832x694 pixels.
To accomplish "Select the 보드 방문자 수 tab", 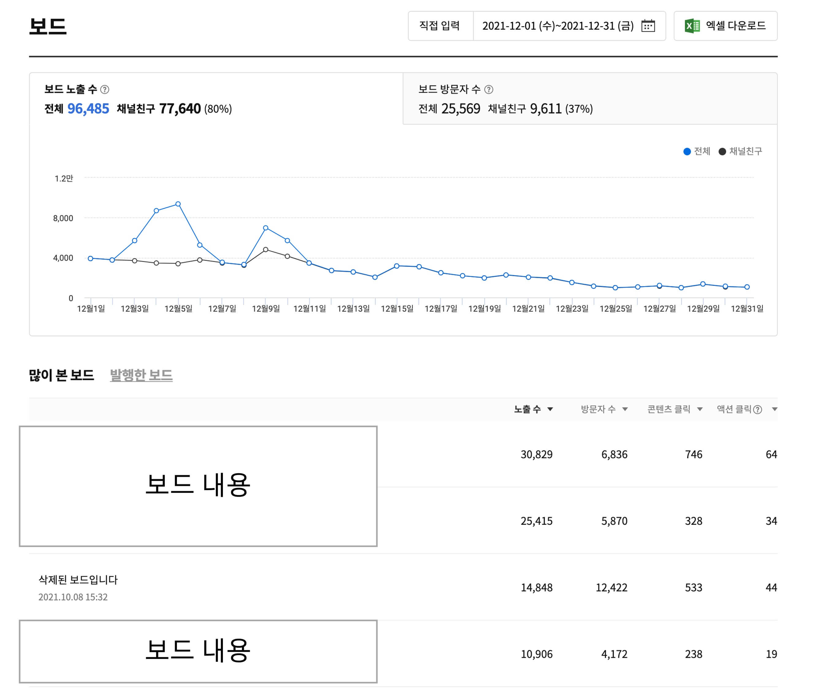I will [590, 99].
